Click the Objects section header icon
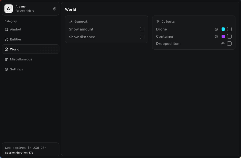 click(x=158, y=22)
